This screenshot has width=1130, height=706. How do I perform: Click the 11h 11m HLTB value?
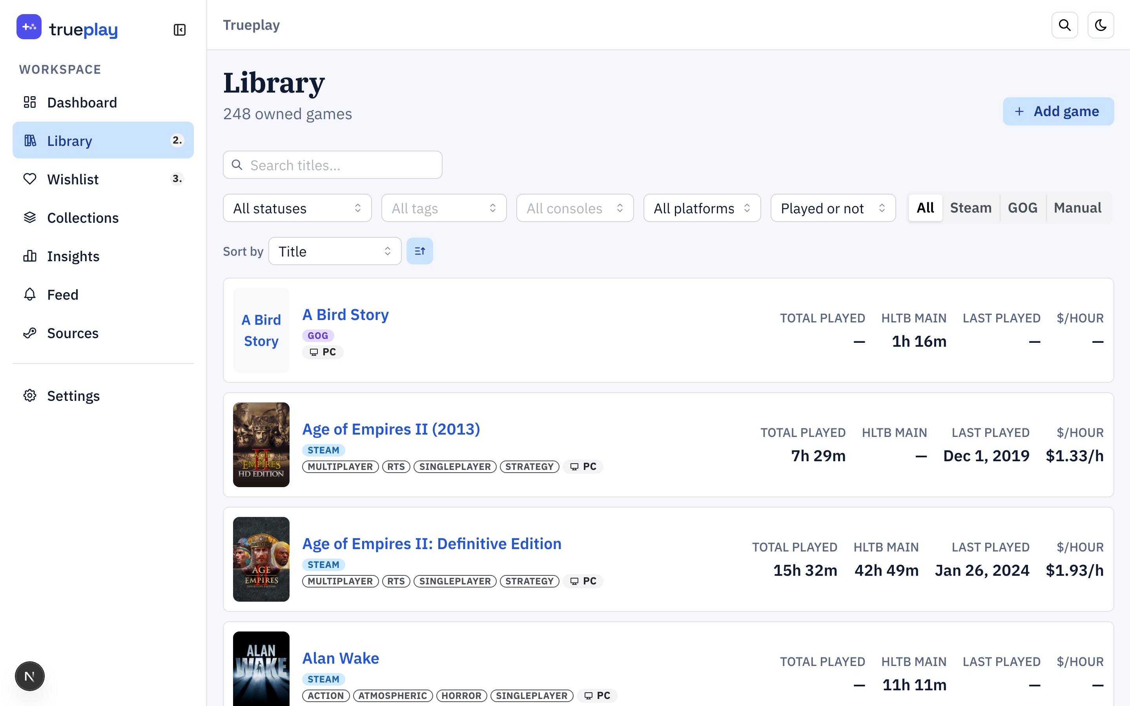tap(914, 684)
